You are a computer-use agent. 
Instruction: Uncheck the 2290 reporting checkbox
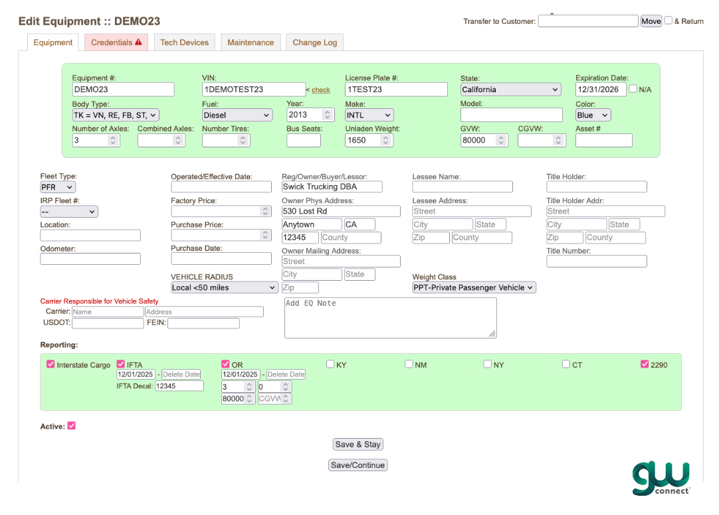pos(645,364)
